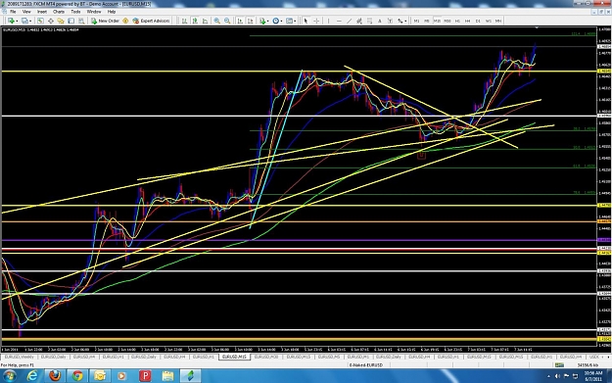Toggle Chart Shift button
Viewport: 612px width, 383px height.
[251, 21]
